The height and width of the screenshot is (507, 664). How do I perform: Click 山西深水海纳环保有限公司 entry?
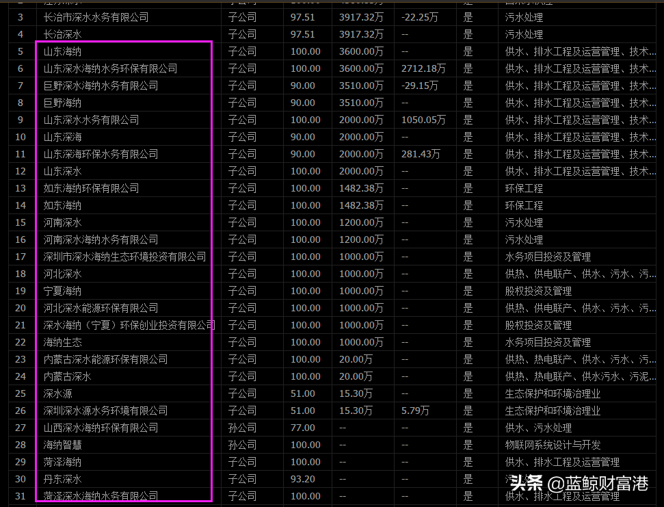pyautogui.click(x=101, y=428)
